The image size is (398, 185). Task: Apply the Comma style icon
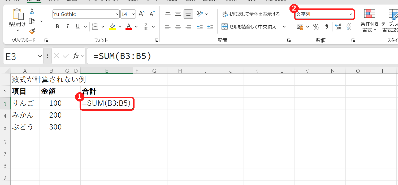point(327,27)
